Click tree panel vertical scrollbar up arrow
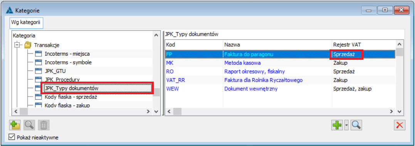Screen dimensions: 415x146 (156, 35)
